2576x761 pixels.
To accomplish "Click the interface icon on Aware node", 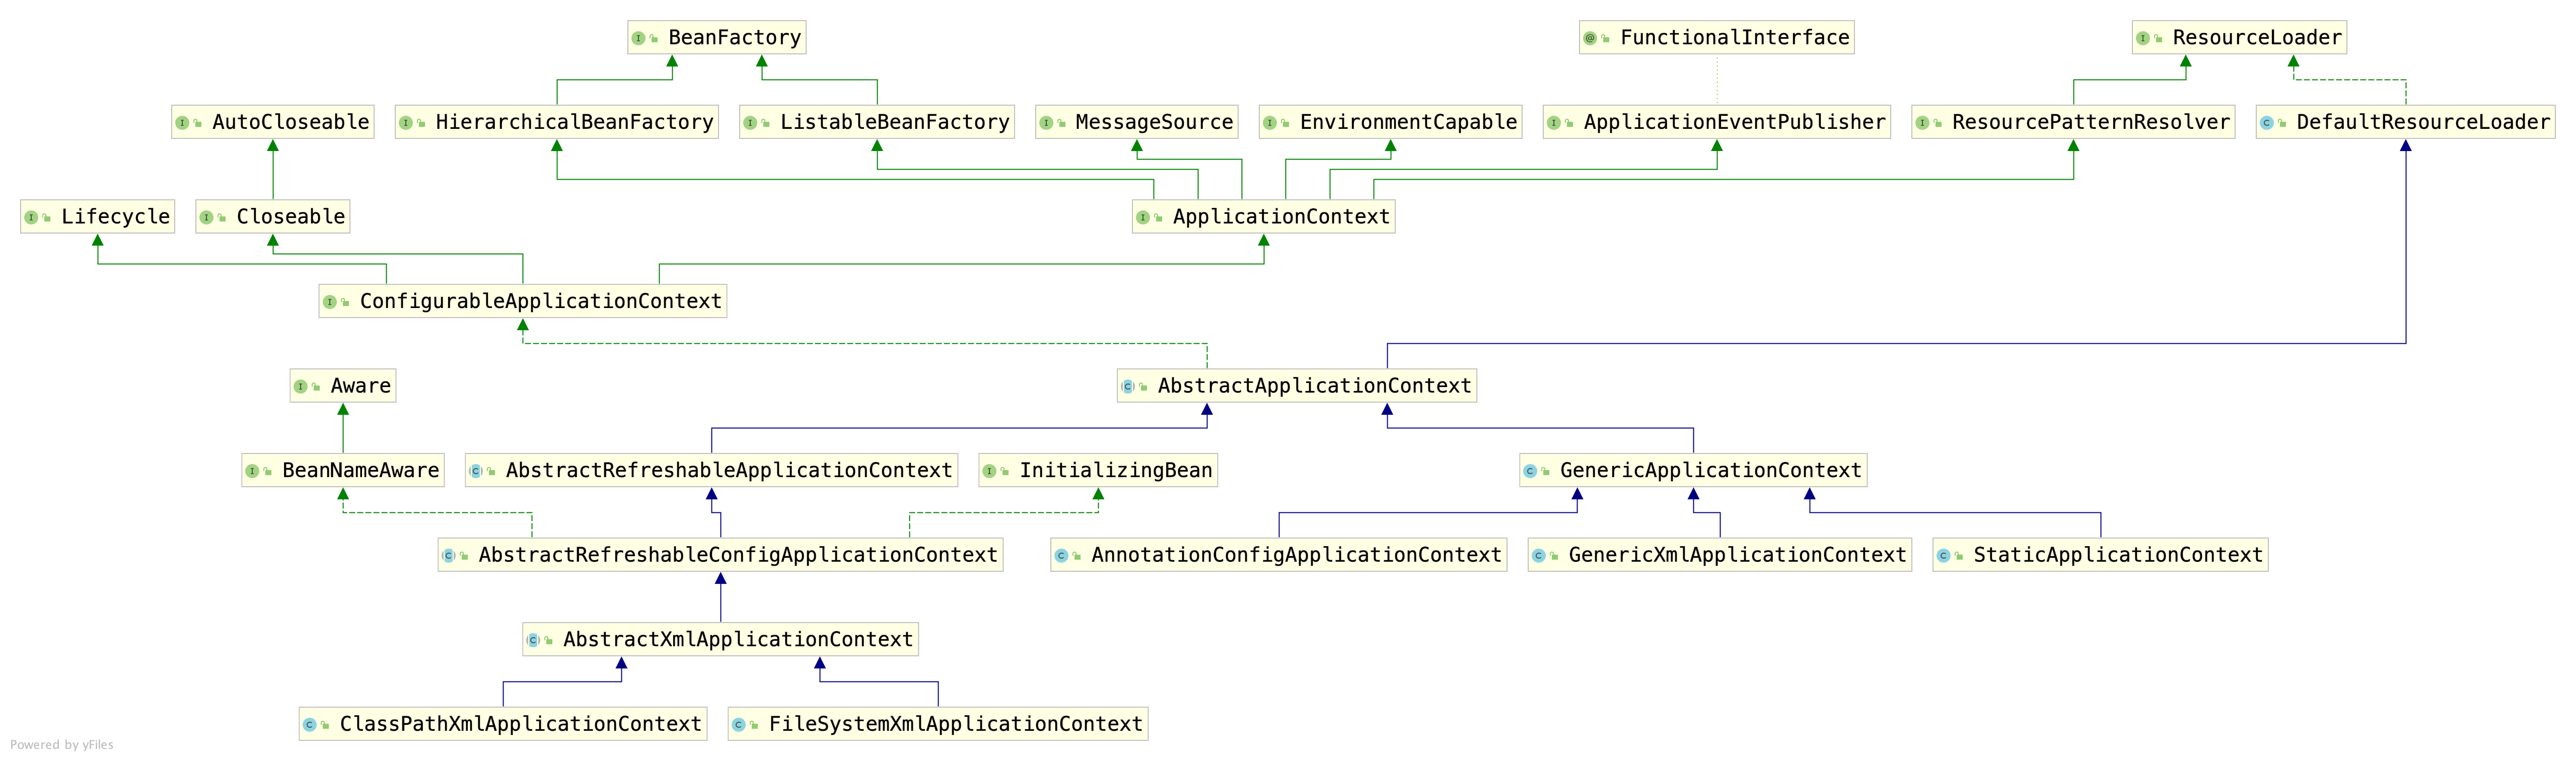I will point(299,385).
